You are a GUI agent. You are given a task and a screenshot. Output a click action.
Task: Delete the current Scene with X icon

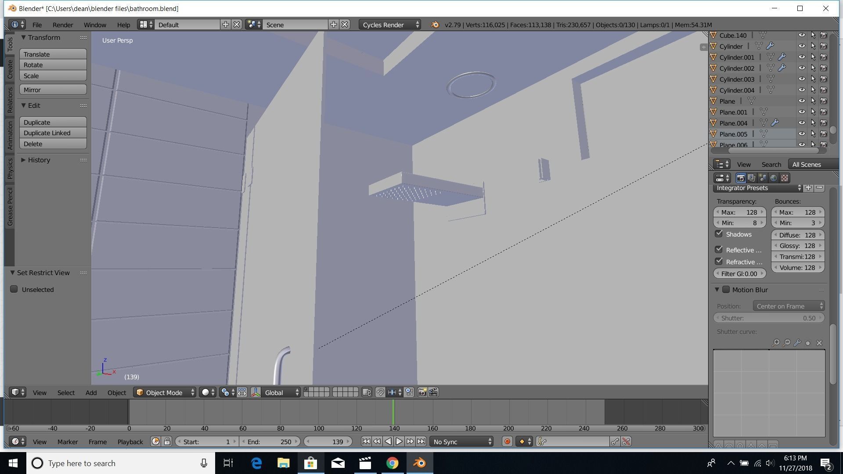coord(345,25)
